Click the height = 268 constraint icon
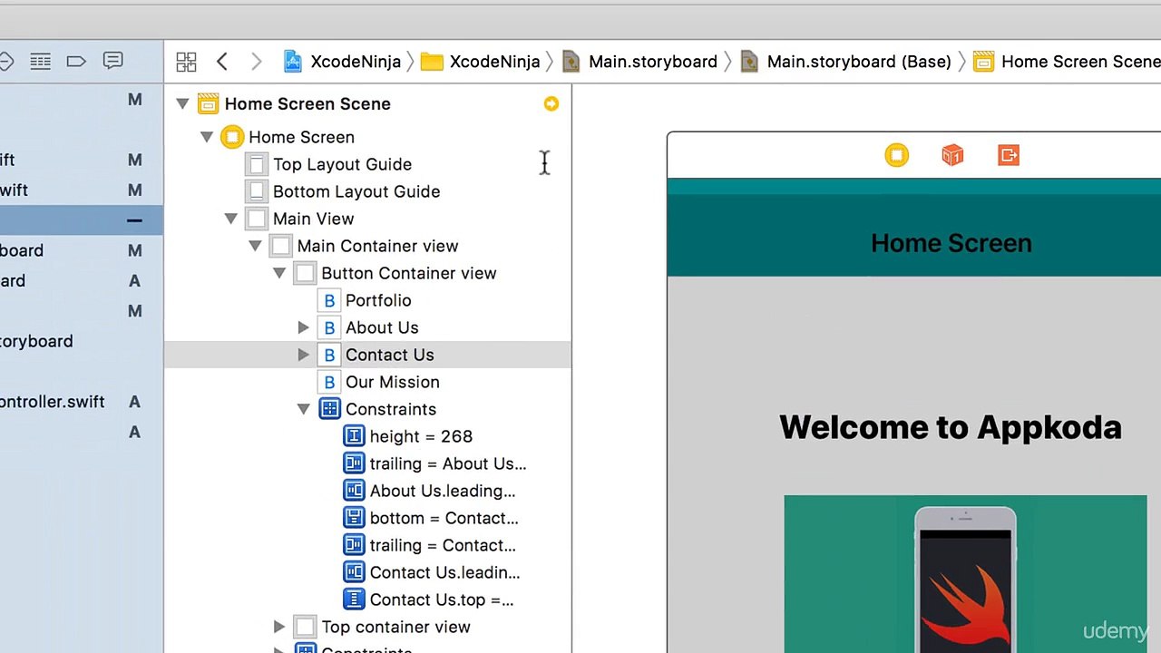This screenshot has height=653, width=1161. [354, 436]
